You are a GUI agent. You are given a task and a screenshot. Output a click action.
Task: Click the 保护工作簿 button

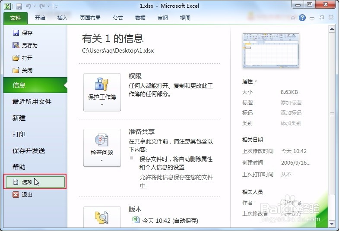click(x=102, y=92)
